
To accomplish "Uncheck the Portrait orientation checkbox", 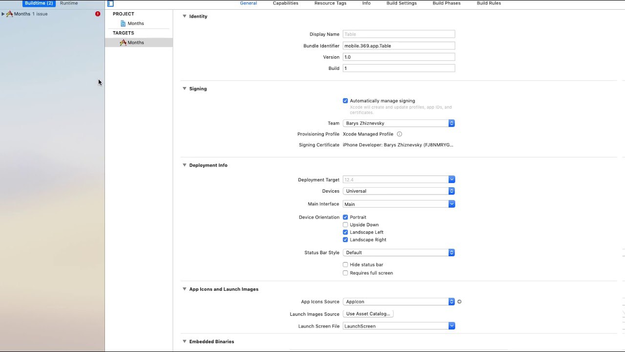I will coord(345,217).
